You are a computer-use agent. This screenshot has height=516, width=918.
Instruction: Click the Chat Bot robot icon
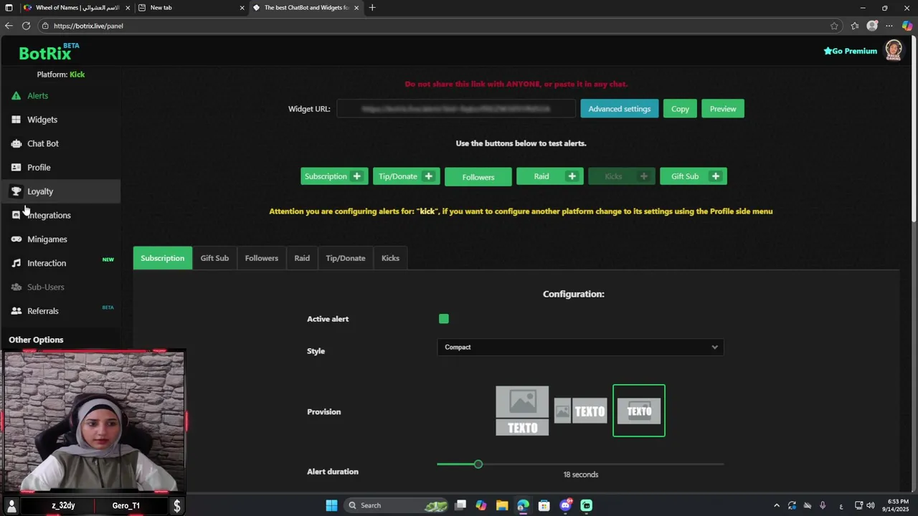click(x=16, y=143)
